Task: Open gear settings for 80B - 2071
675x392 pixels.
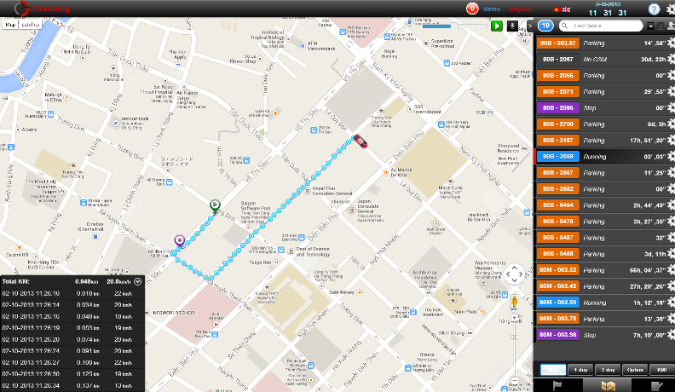Action: click(671, 92)
